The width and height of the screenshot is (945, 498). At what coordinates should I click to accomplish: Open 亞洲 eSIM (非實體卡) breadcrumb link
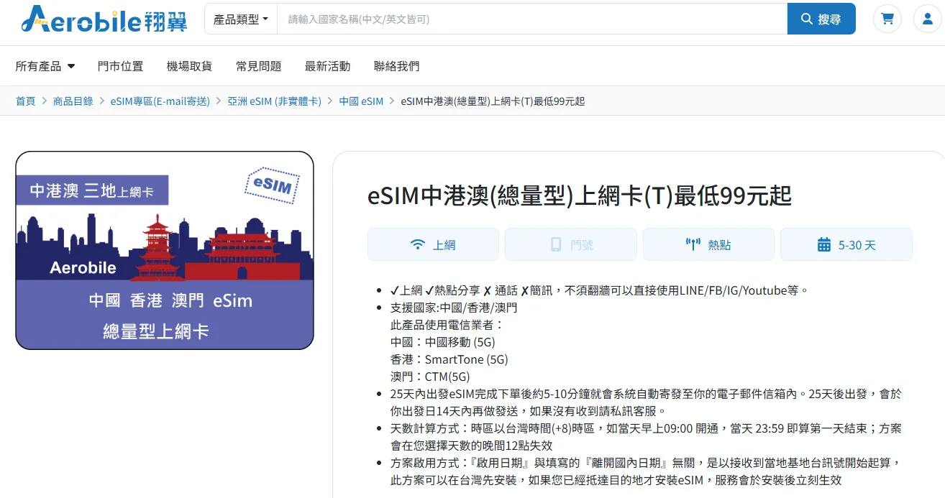point(275,101)
